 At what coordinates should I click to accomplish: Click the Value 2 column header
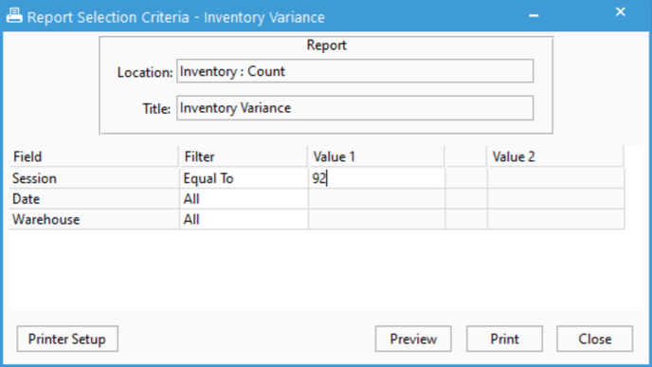tap(556, 156)
